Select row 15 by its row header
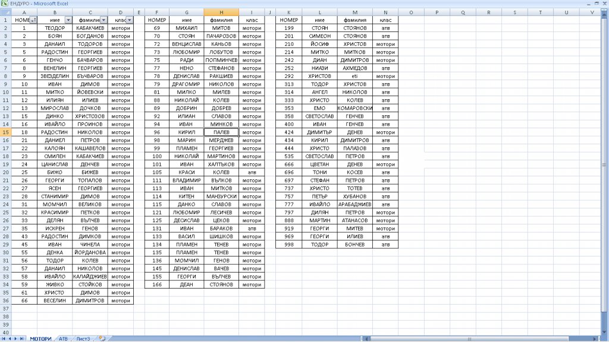This screenshot has width=609, height=342. (5, 132)
